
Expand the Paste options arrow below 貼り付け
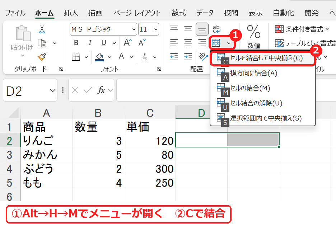coord(23,56)
